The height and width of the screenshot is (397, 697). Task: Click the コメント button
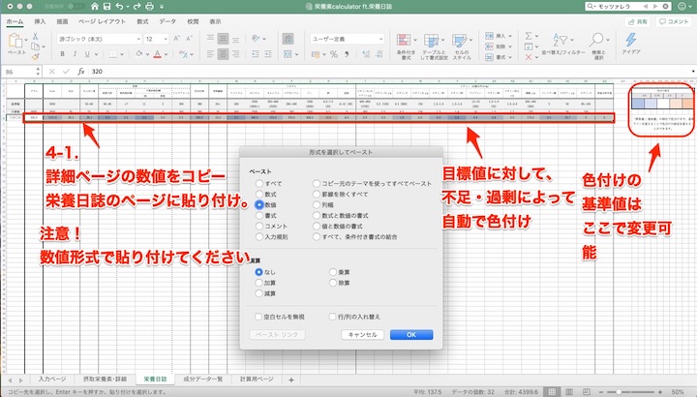pyautogui.click(x=674, y=21)
